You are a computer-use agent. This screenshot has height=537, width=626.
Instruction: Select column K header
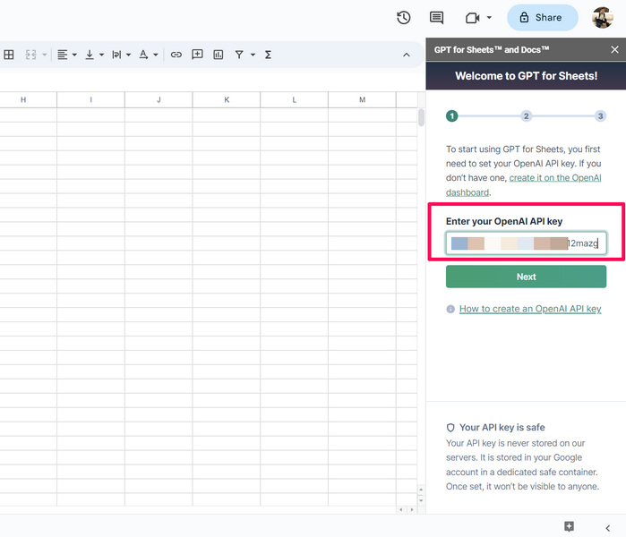pos(227,99)
